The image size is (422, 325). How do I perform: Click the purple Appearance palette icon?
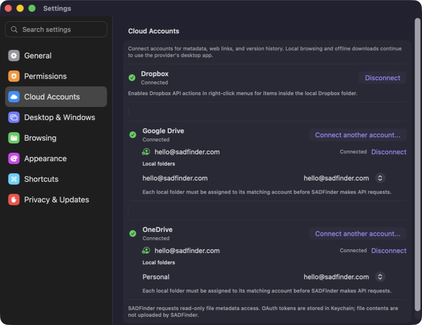tap(14, 158)
